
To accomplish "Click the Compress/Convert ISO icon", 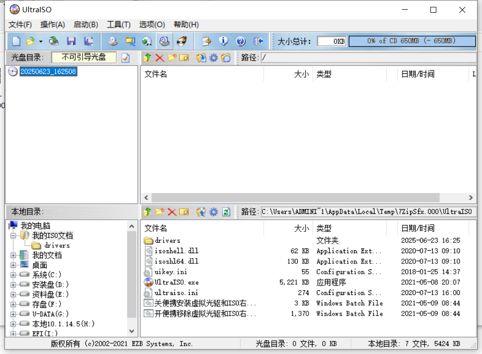I will coord(130,41).
